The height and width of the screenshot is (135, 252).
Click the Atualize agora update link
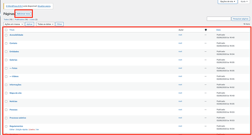click(x=44, y=6)
